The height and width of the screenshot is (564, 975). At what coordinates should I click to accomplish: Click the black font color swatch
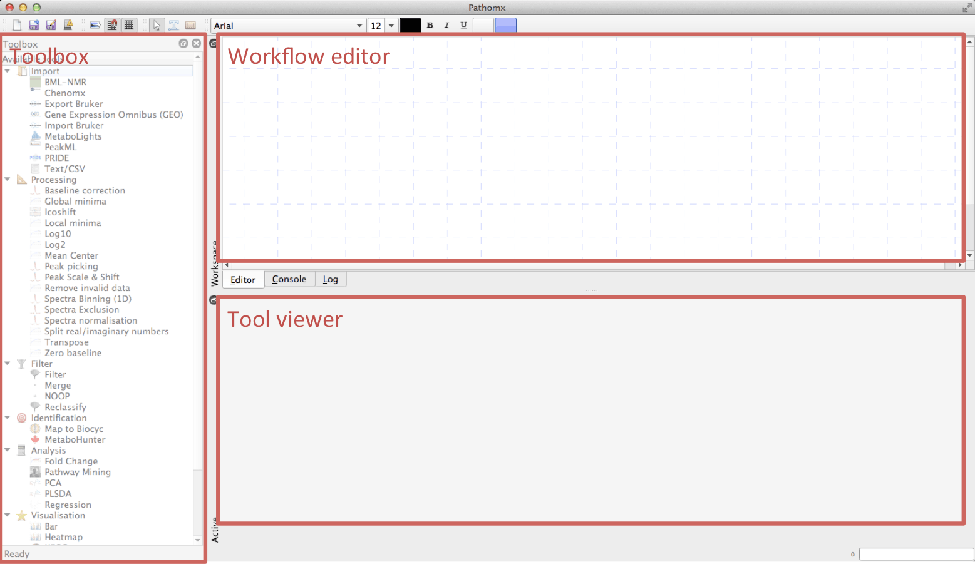(410, 24)
